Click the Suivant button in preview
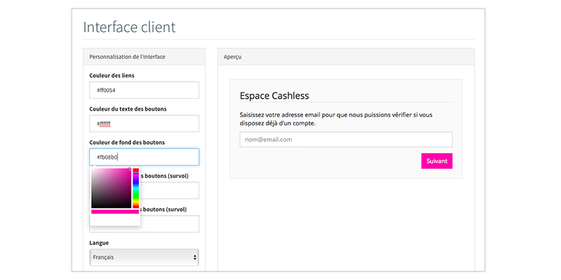 (x=437, y=161)
